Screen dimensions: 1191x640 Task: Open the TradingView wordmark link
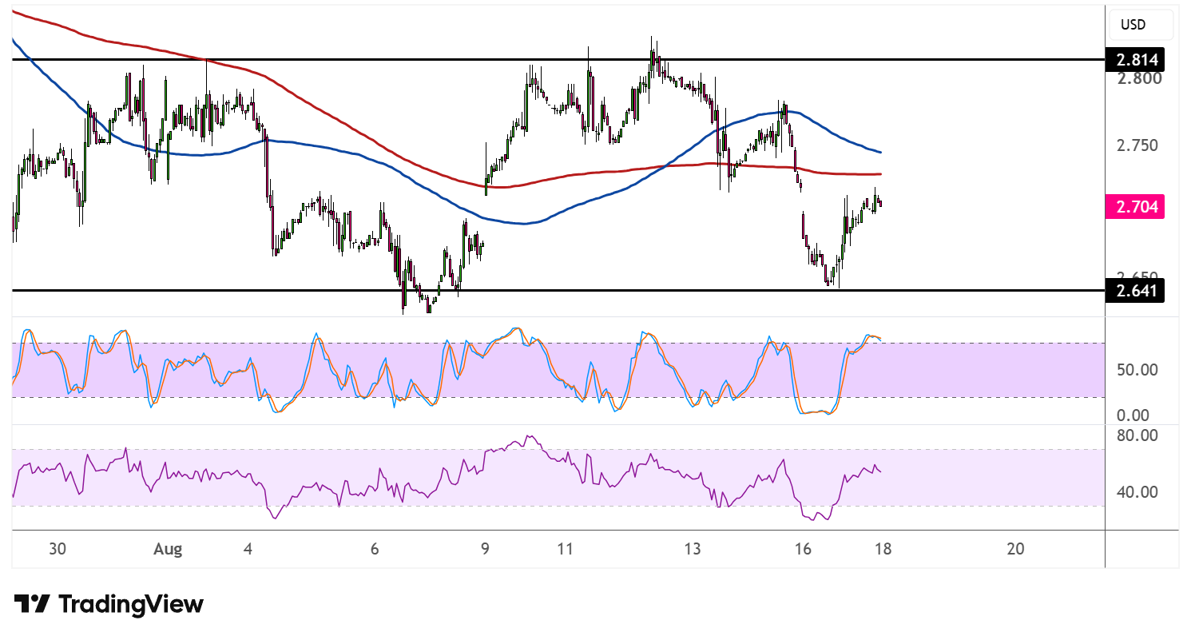[x=132, y=604]
